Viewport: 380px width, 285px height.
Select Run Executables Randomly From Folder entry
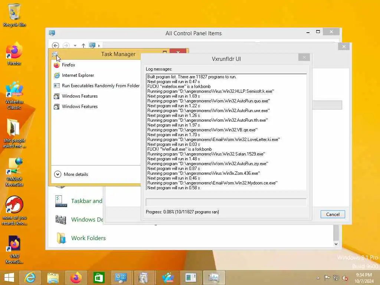[96, 86]
